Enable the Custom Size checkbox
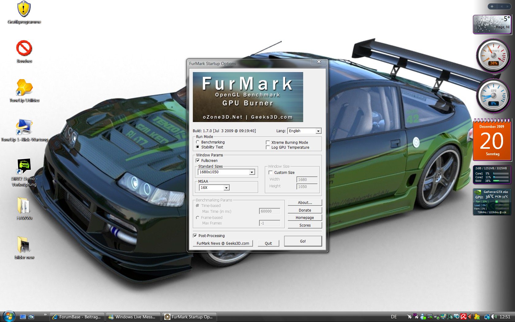The image size is (515, 322). pos(281,172)
